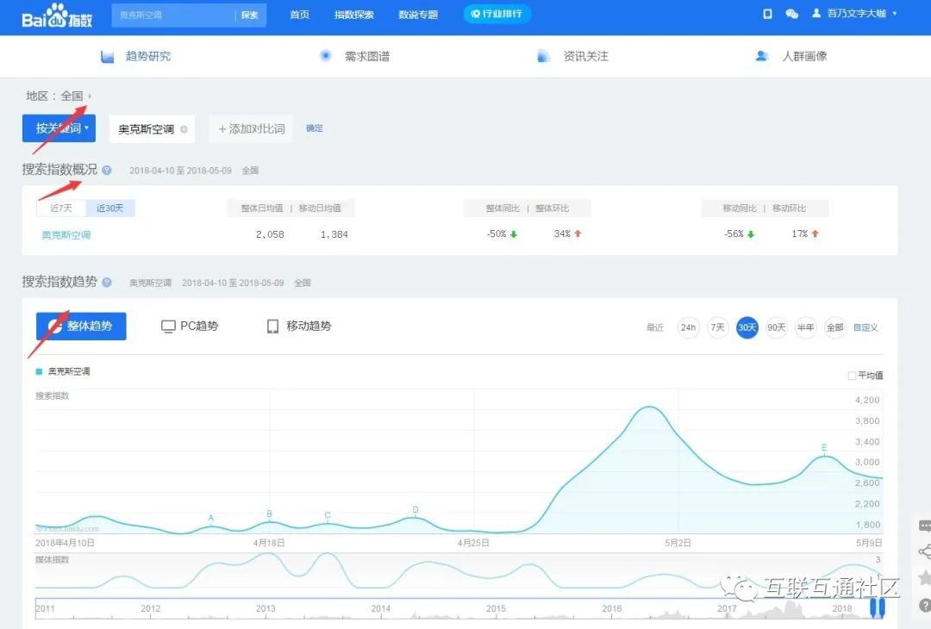931x629 pixels.
Task: Select the PC趋势 monitor icon tab
Action: click(169, 327)
